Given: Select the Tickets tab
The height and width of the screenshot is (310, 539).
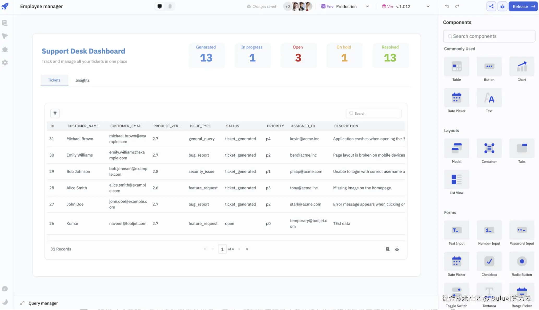Looking at the screenshot, I should [x=54, y=80].
